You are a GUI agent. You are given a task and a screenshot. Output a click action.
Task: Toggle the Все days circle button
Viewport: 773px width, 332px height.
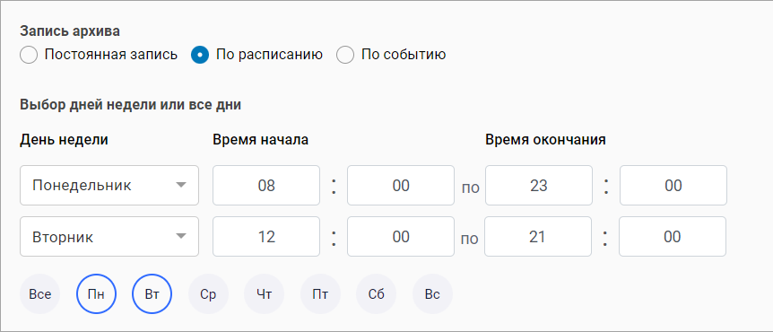click(40, 294)
